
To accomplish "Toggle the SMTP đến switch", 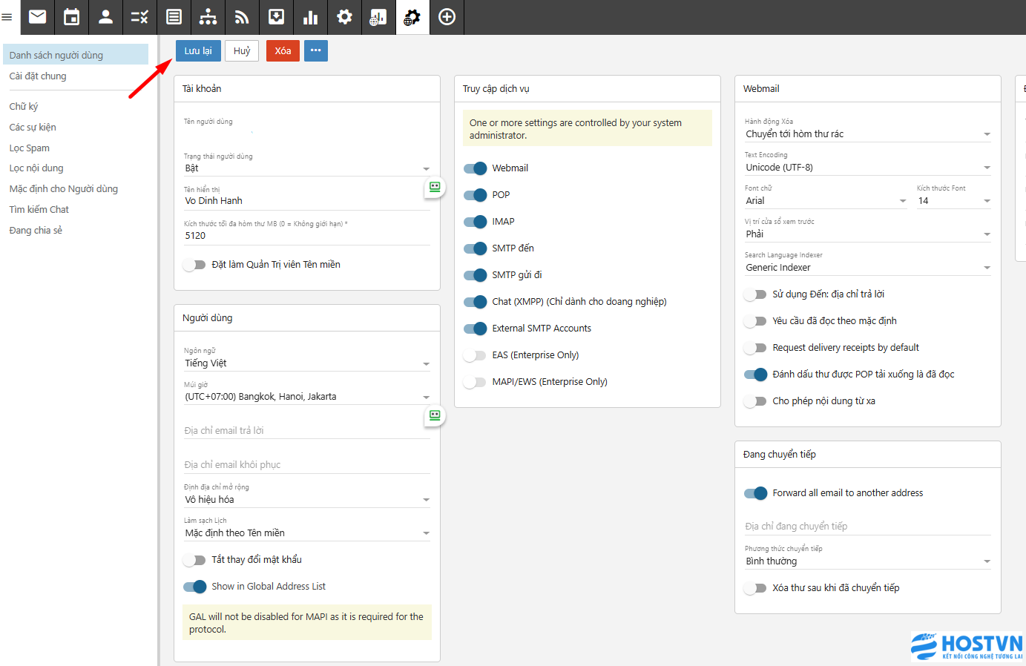I will 475,248.
